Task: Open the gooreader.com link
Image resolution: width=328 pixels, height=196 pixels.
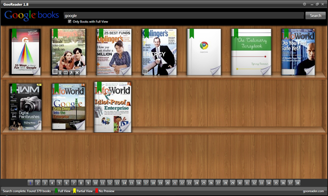Action: point(313,191)
